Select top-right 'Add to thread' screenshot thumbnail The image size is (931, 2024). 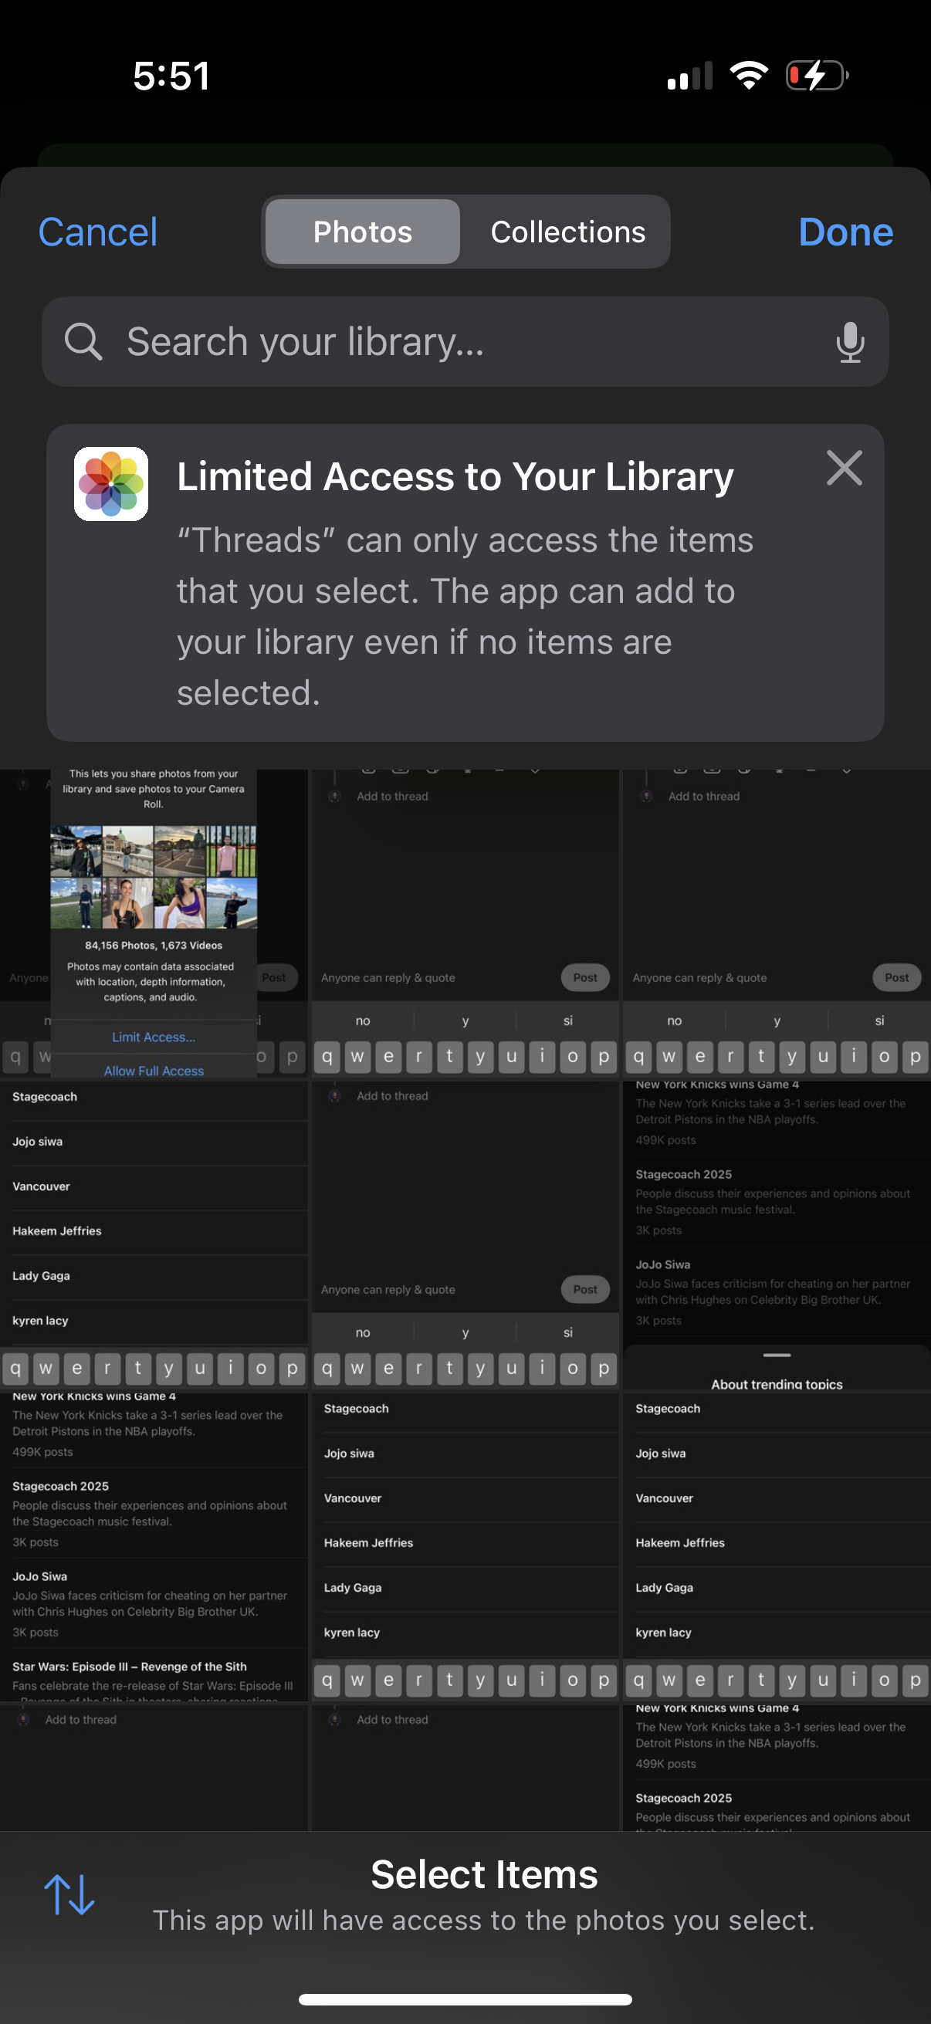tap(777, 924)
